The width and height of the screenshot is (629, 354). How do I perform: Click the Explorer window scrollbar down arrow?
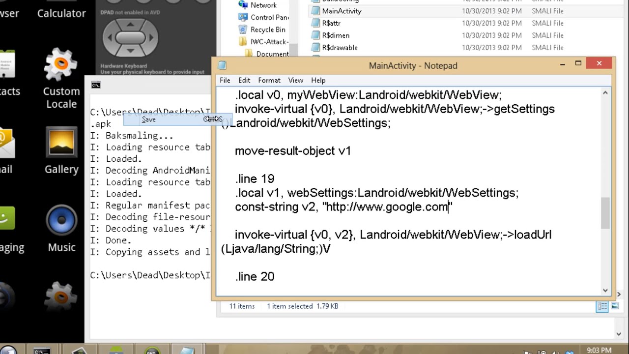point(619,334)
